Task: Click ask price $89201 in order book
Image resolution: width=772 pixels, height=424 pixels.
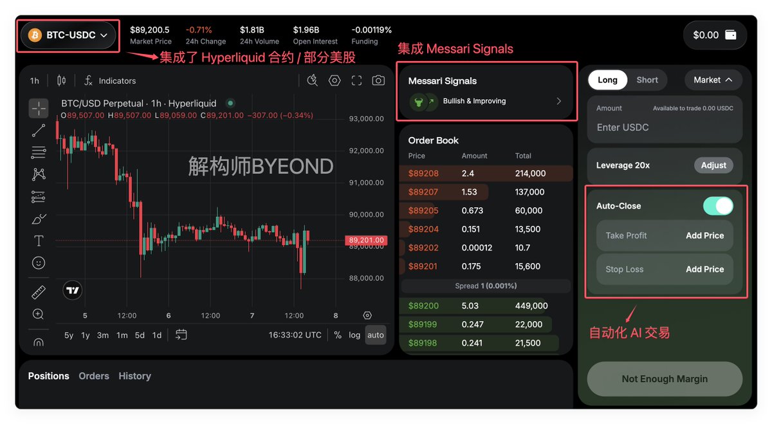Action: 423,266
